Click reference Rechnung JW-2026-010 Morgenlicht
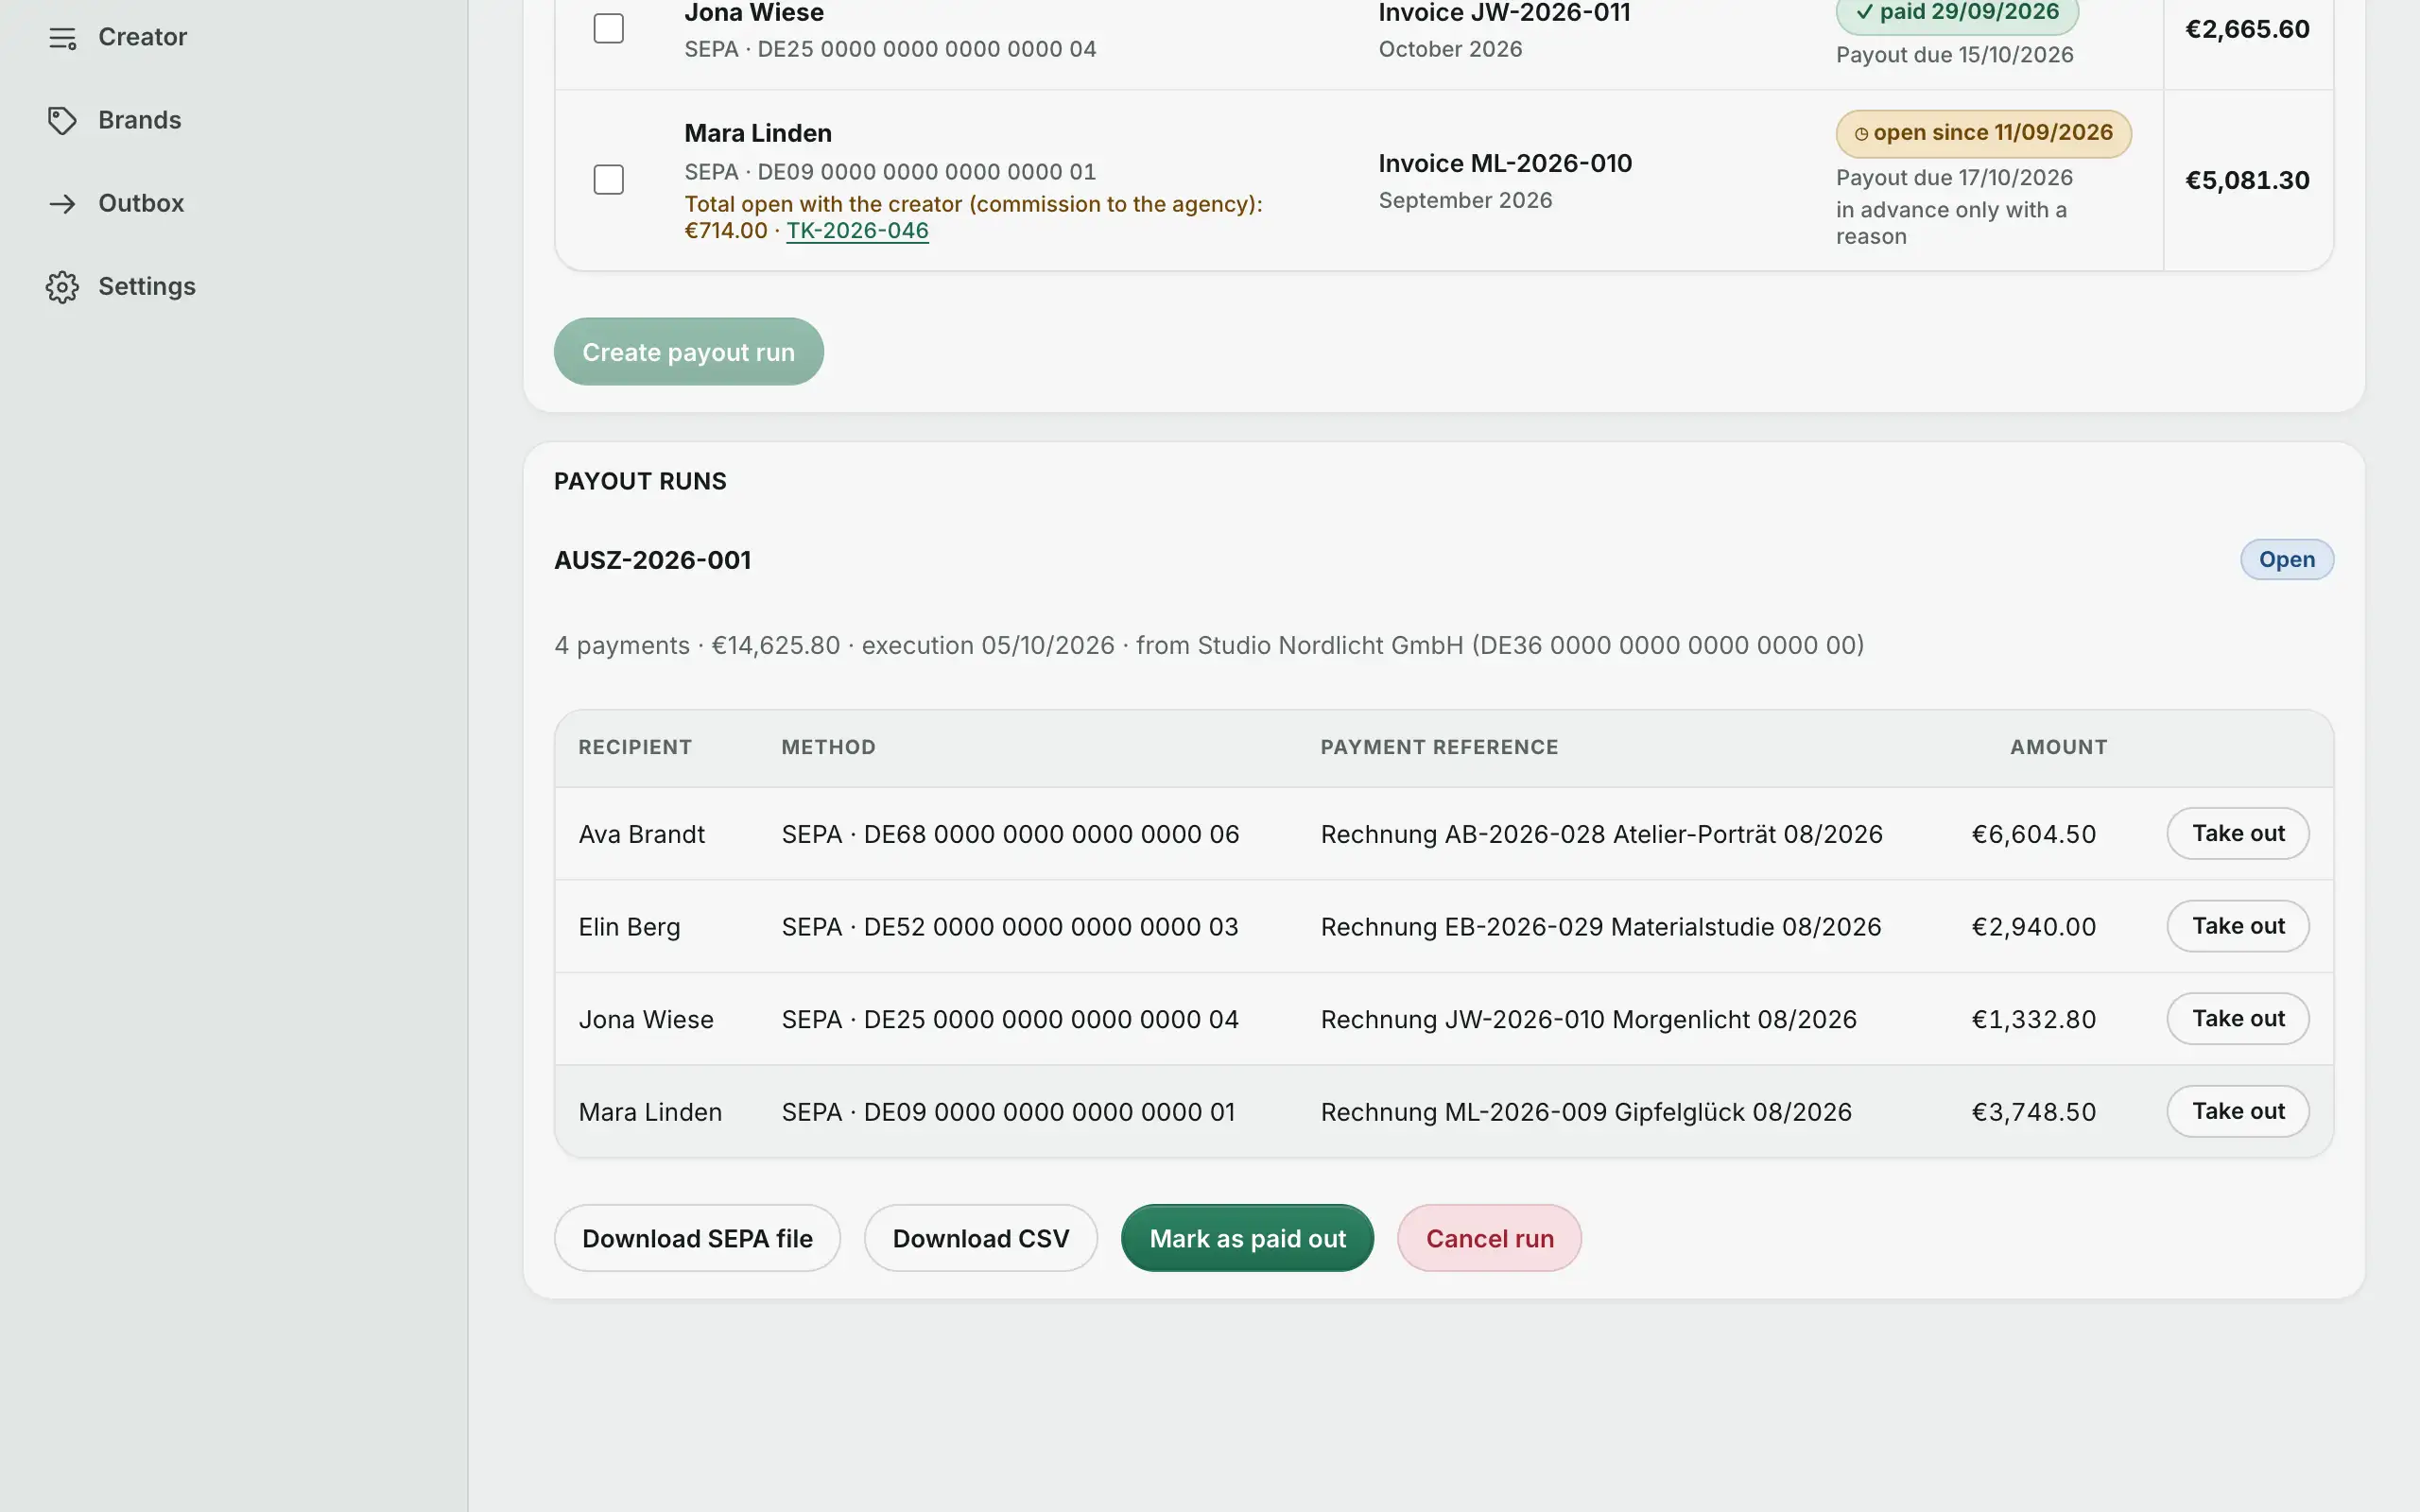 click(x=1588, y=1019)
